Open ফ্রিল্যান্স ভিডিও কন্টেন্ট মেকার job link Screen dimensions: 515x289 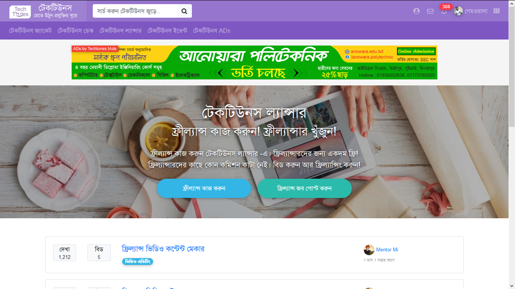point(163,249)
